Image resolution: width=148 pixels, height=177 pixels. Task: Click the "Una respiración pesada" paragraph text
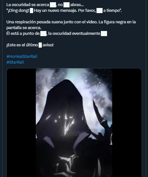(71, 25)
